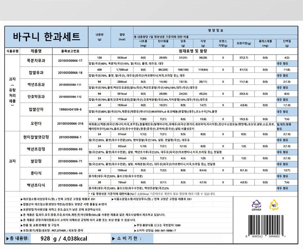Select the 찹쌀유과 product name cell

coord(36,73)
